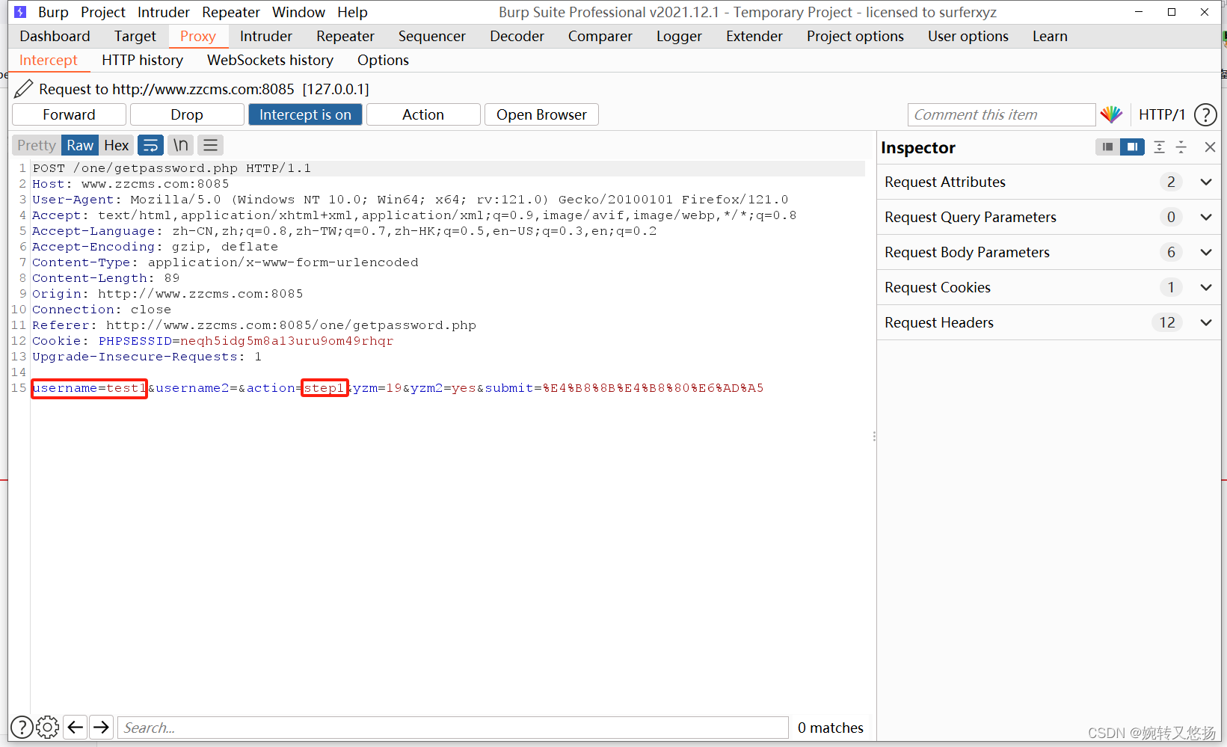Click the Request Headers count 12
Screen dimensions: 1227x747
1167,322
